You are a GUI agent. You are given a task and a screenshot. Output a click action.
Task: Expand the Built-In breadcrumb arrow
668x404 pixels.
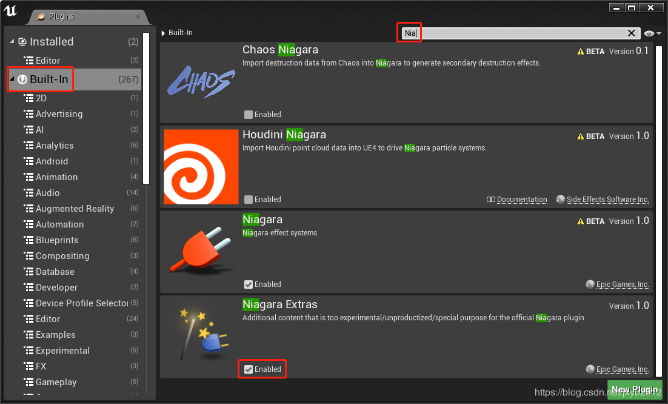(163, 33)
